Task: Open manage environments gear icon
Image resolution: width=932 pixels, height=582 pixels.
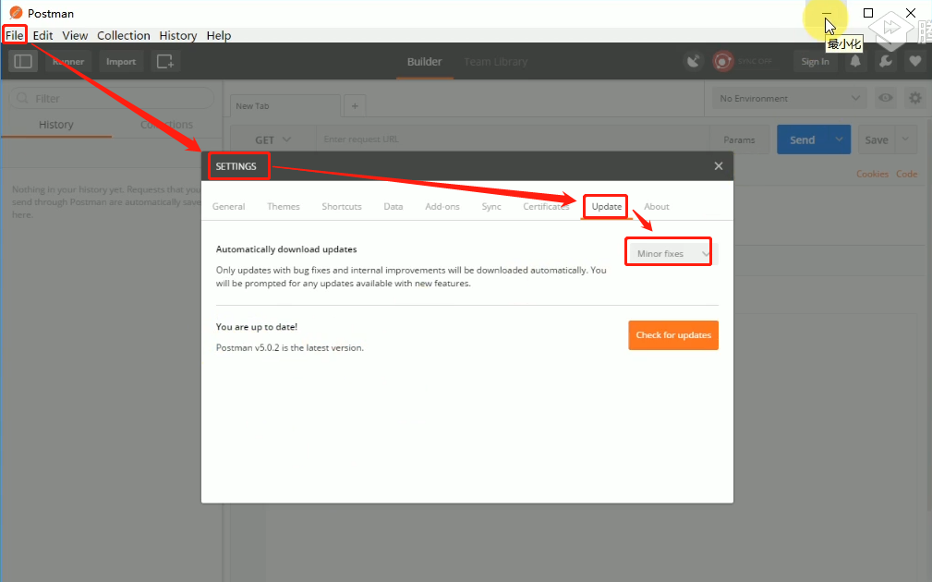Action: point(915,98)
